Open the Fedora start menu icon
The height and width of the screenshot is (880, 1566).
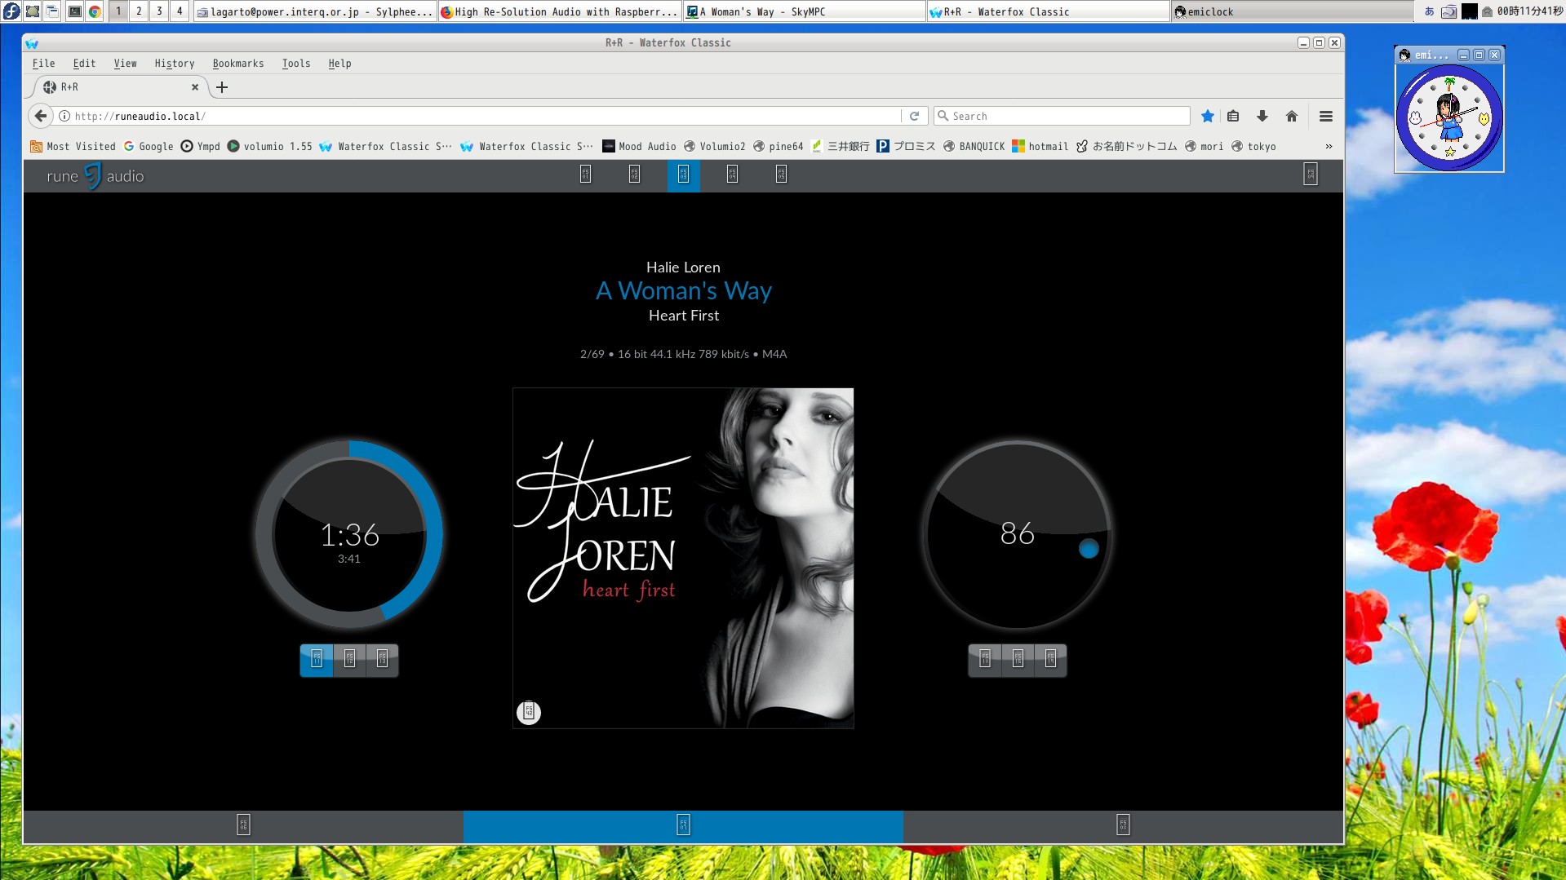11,11
